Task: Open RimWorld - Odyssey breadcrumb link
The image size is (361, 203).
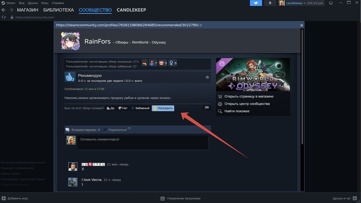Action: click(149, 42)
